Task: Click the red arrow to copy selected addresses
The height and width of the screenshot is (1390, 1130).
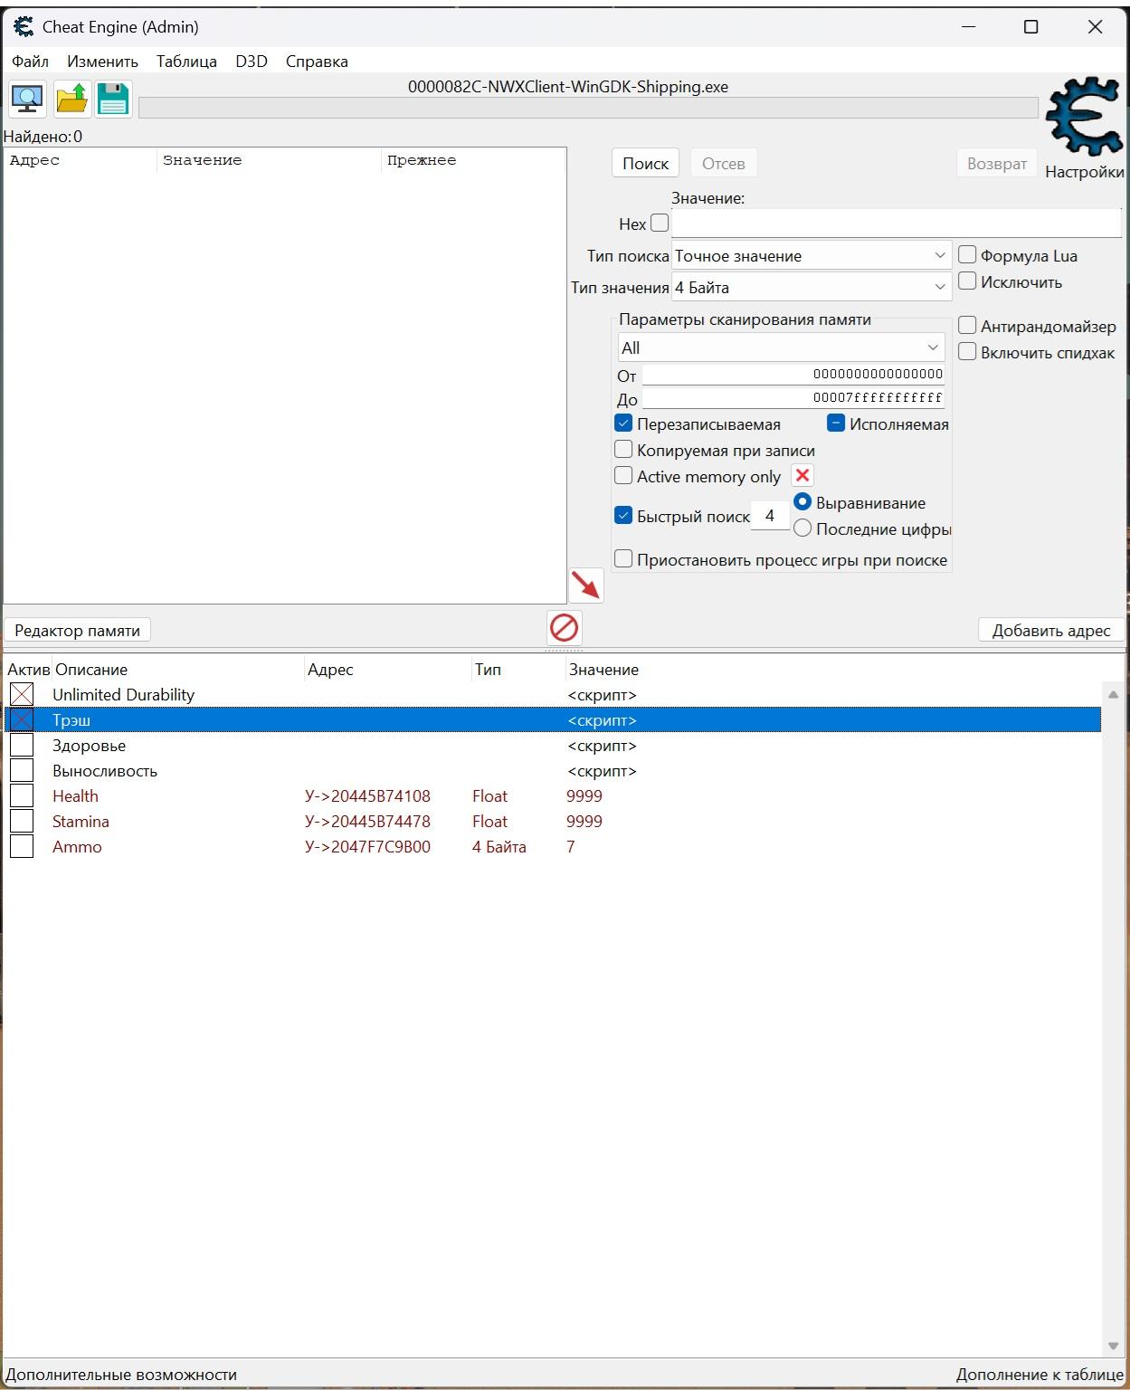Action: [x=586, y=586]
